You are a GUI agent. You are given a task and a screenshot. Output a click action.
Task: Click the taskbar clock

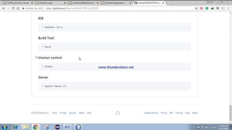click(x=223, y=127)
